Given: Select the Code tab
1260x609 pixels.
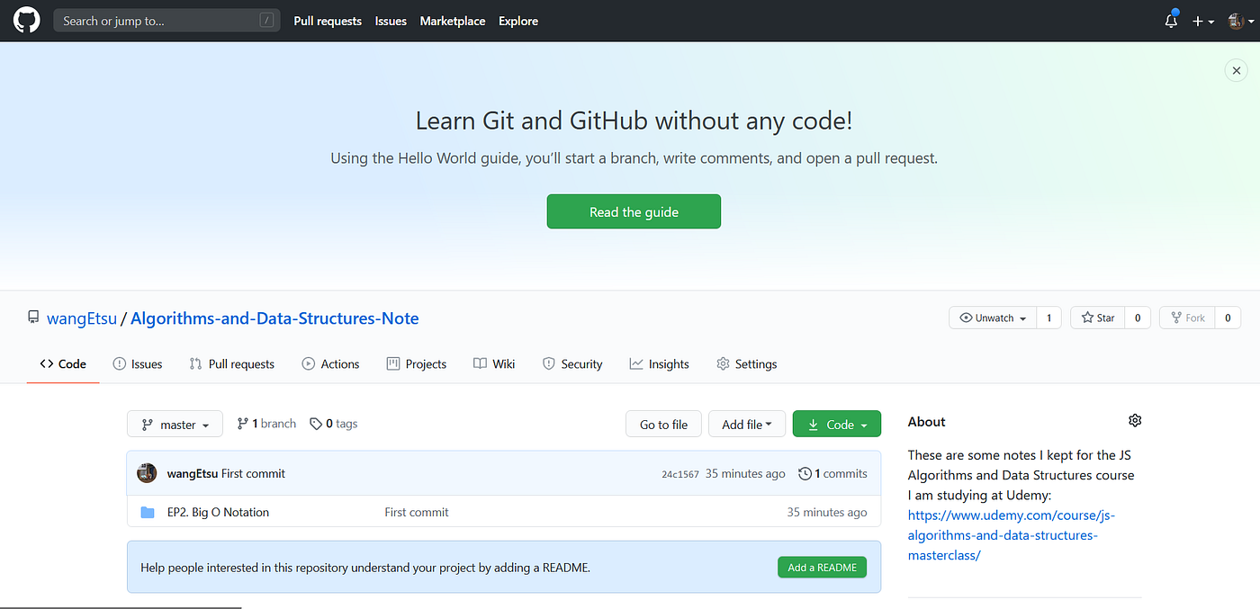Looking at the screenshot, I should pos(63,363).
